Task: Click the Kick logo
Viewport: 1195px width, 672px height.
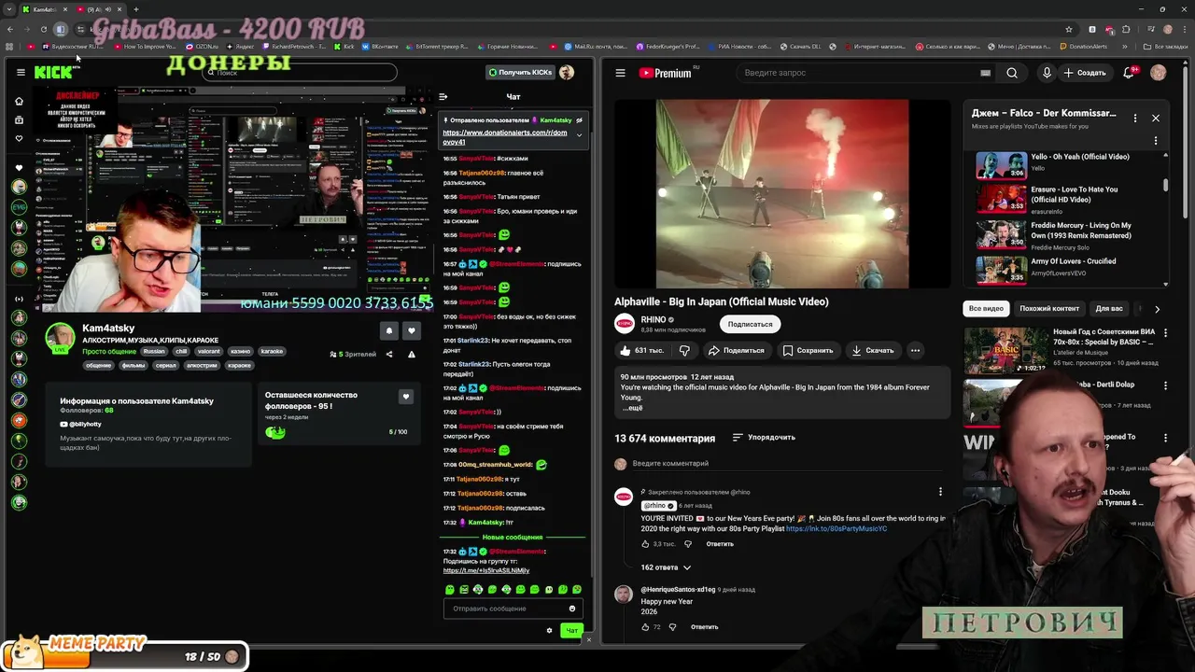Action: point(53,72)
